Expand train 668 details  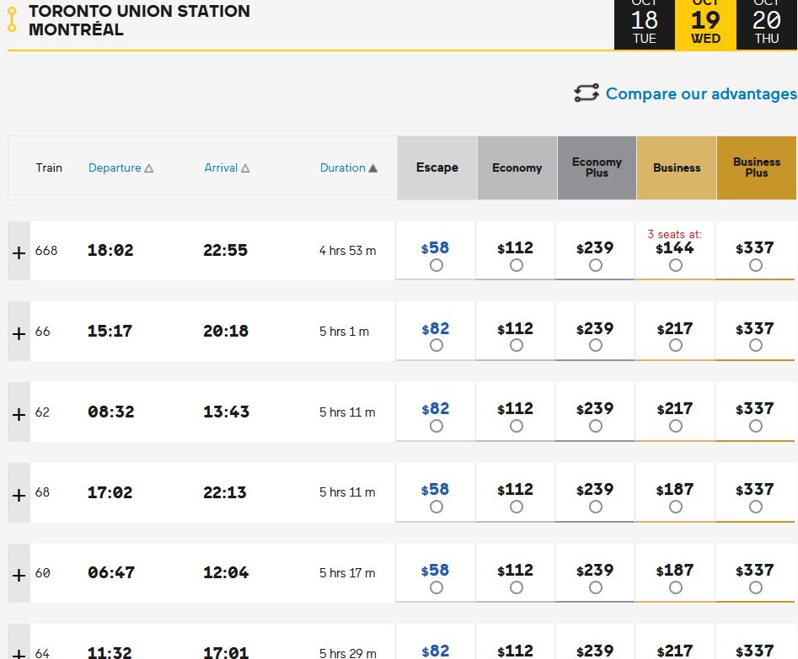tap(19, 251)
